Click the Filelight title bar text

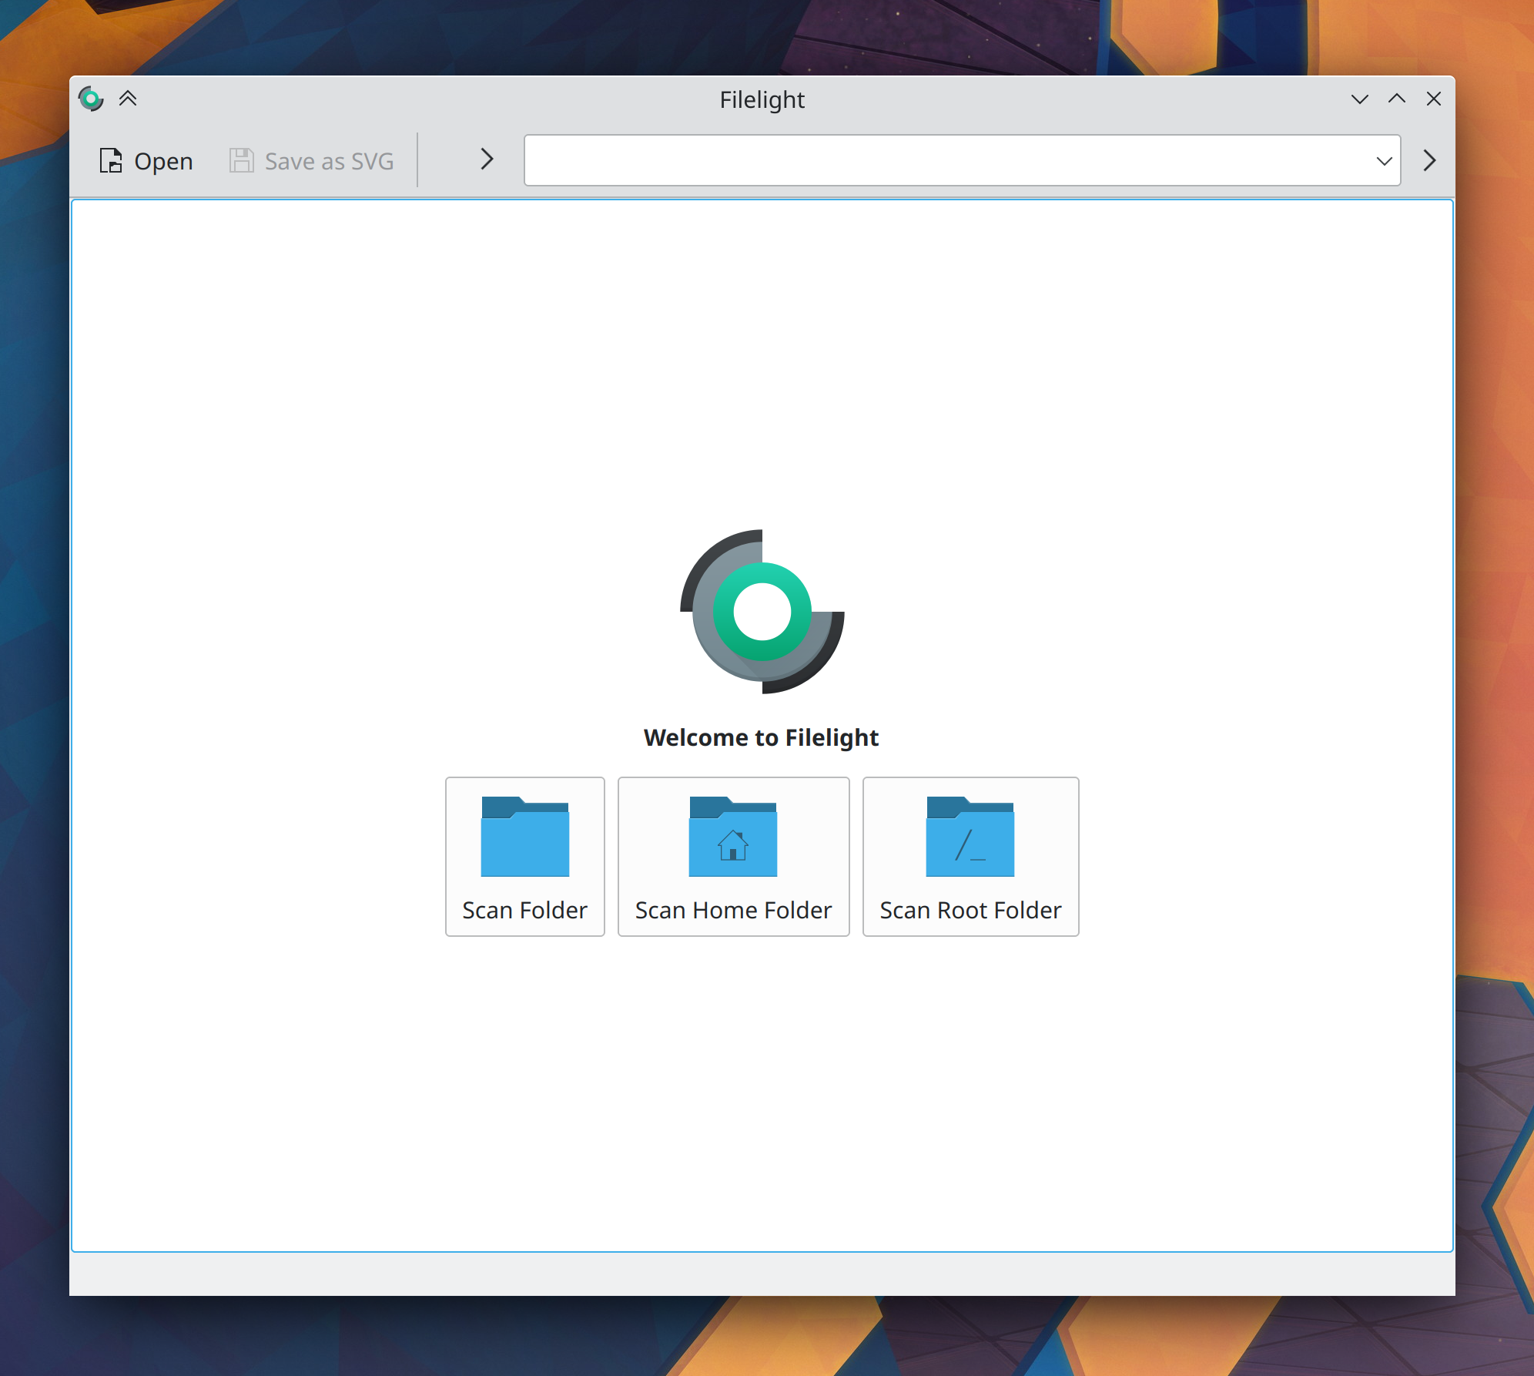coord(762,100)
